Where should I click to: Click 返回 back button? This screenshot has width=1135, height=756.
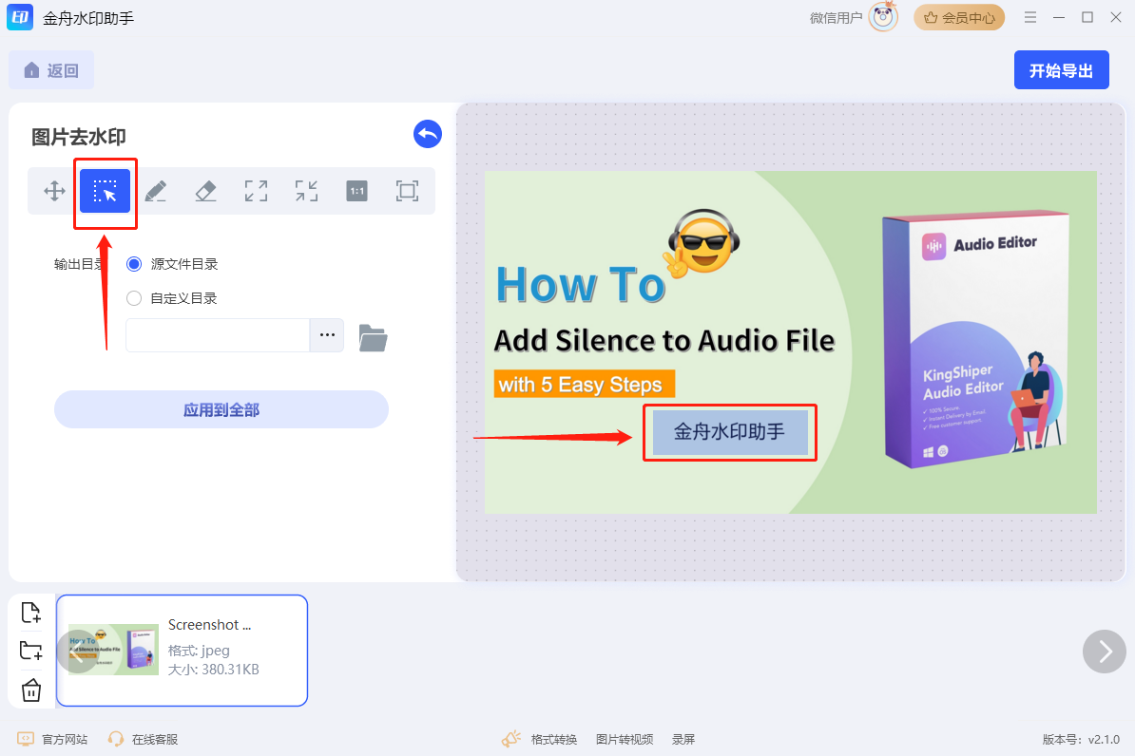point(51,70)
